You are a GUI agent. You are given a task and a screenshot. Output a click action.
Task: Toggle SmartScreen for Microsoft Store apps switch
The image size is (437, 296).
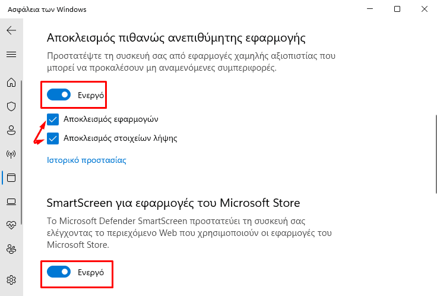(x=59, y=272)
